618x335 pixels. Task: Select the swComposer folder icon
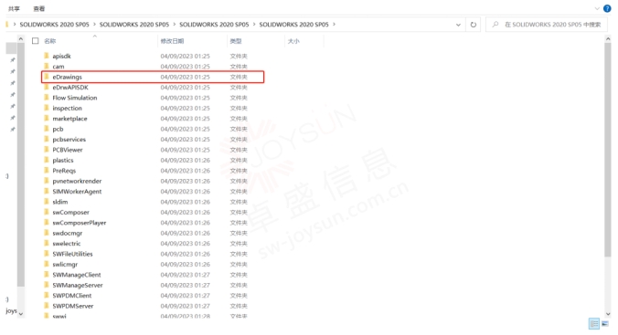pyautogui.click(x=46, y=212)
